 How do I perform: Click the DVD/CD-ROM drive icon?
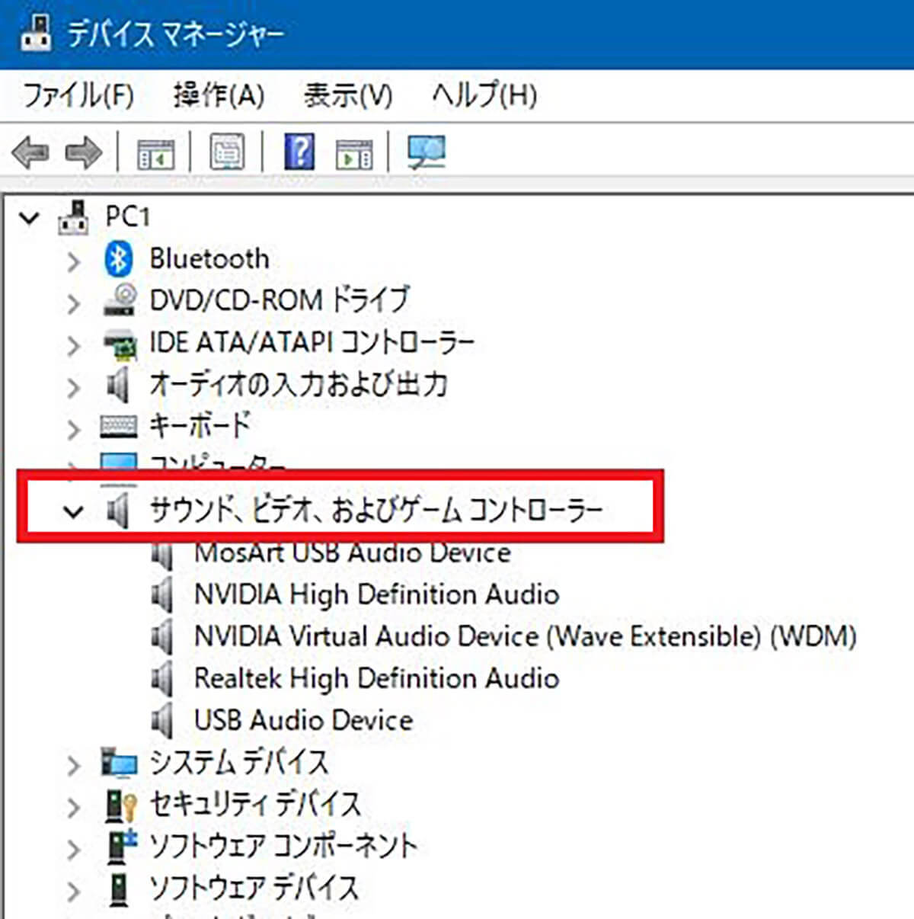tap(120, 299)
